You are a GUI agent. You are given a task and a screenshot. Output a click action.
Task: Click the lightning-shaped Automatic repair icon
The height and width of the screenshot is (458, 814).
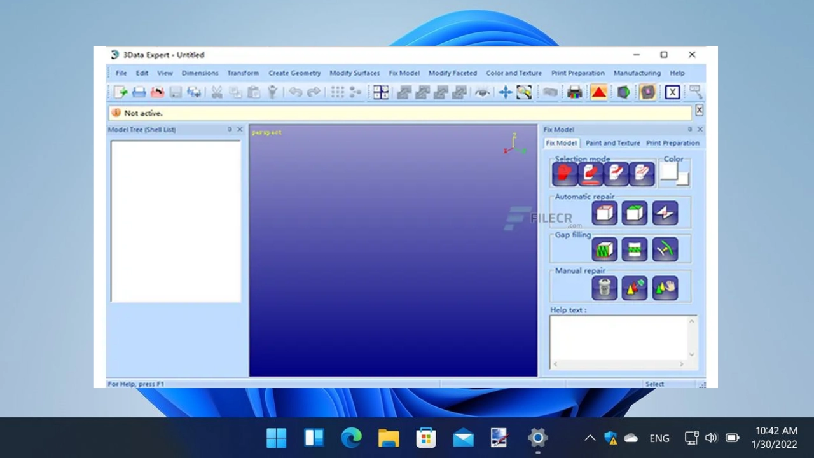665,213
